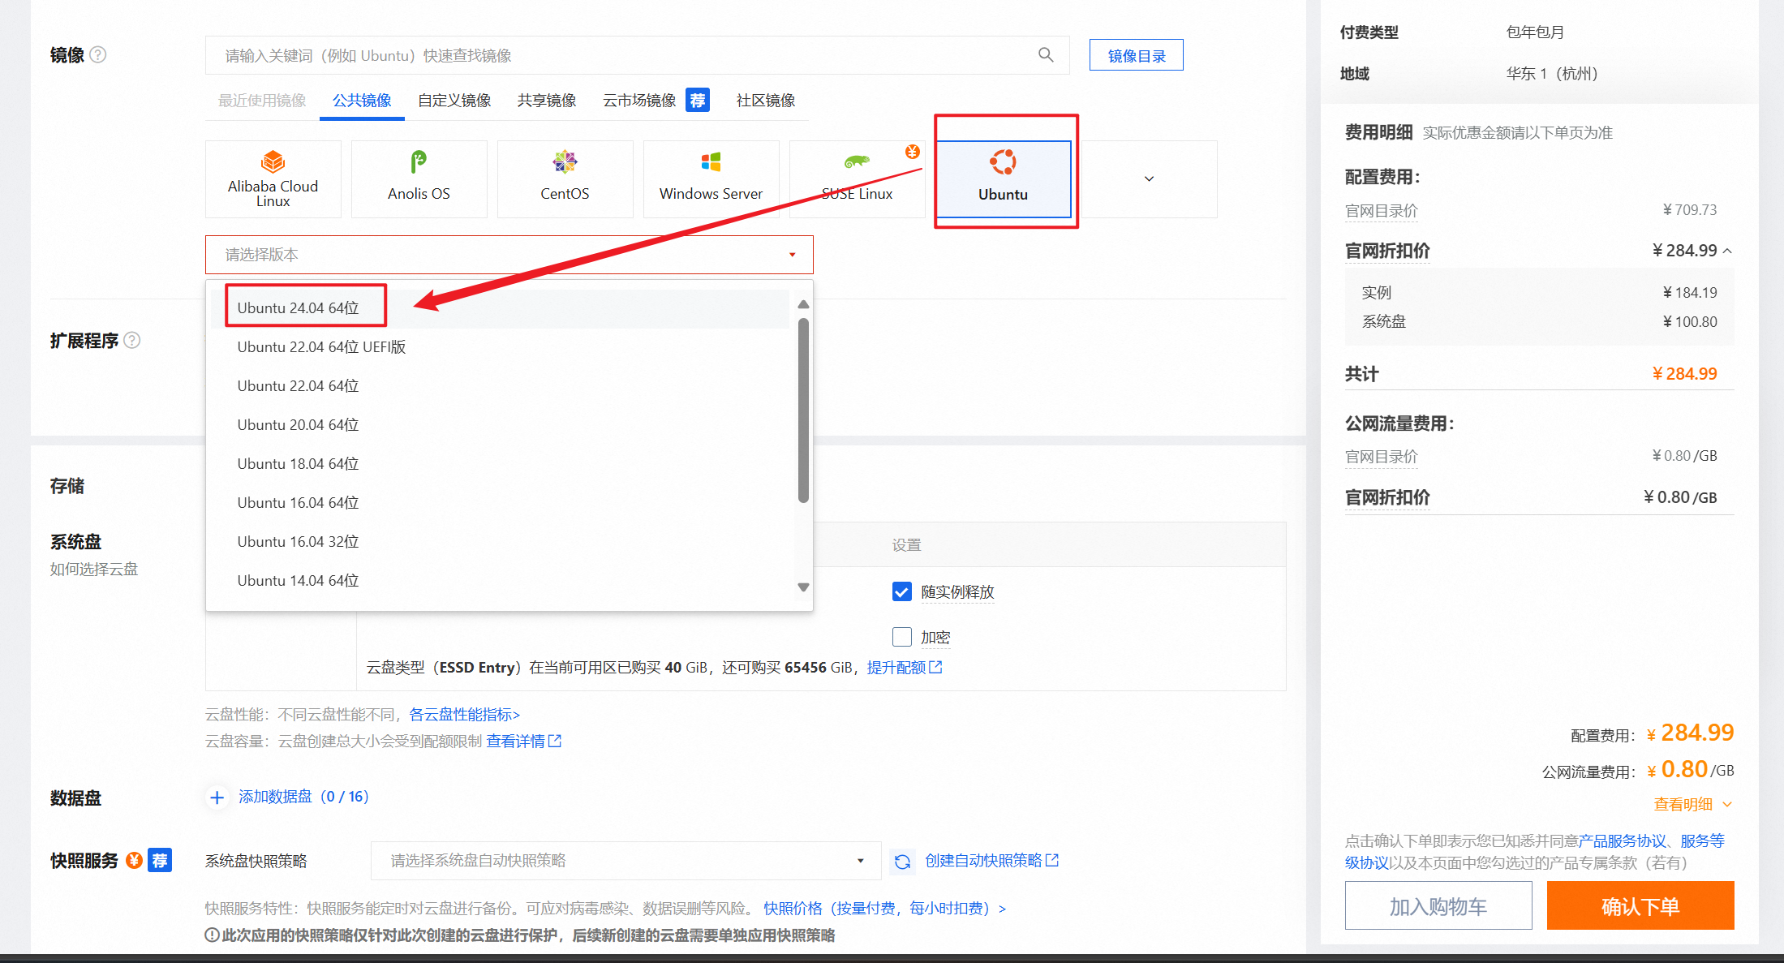The width and height of the screenshot is (1784, 963).
Task: Select the SUSE Linux image card
Action: (x=858, y=179)
